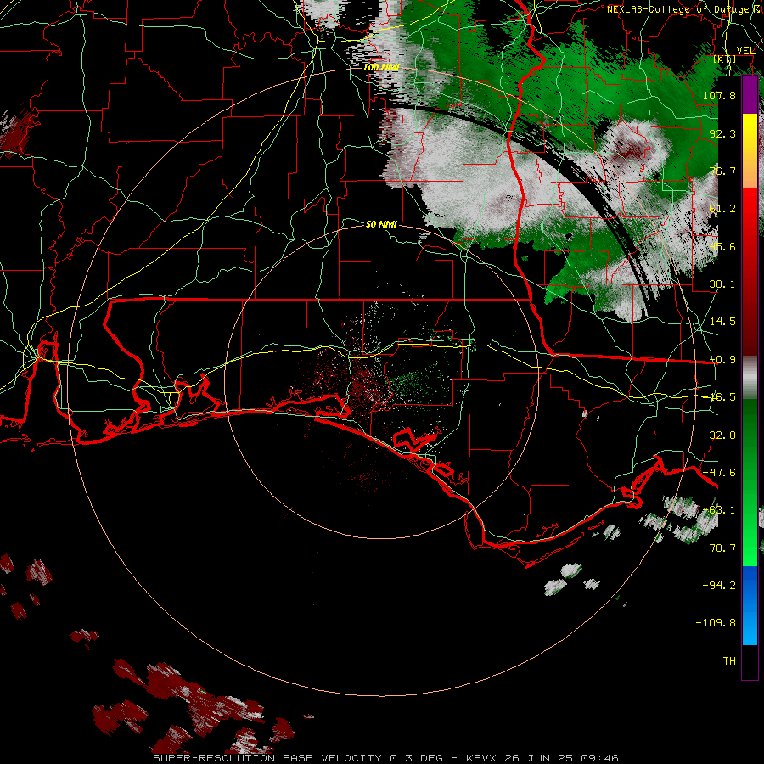The image size is (764, 764).
Task: Click the purple segment of the velocity color bar
Action: click(x=750, y=94)
